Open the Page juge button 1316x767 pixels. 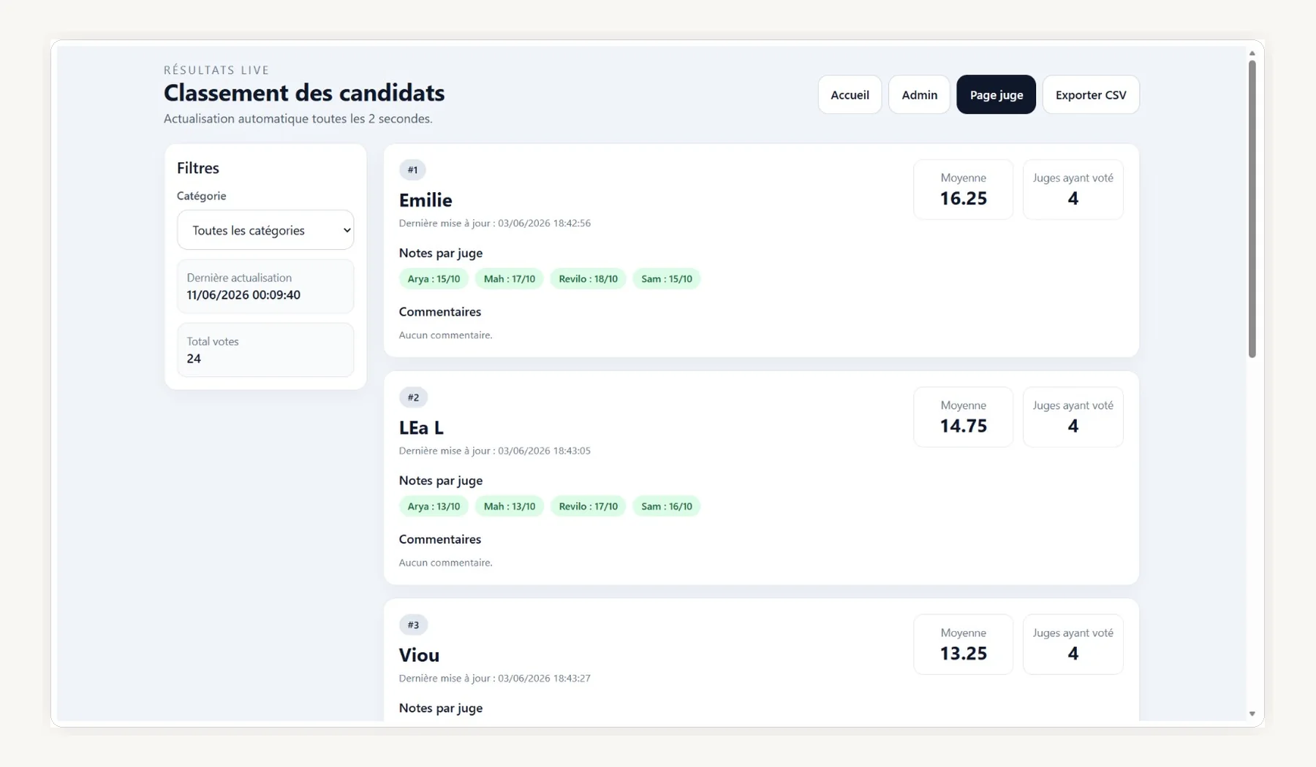[x=996, y=95]
